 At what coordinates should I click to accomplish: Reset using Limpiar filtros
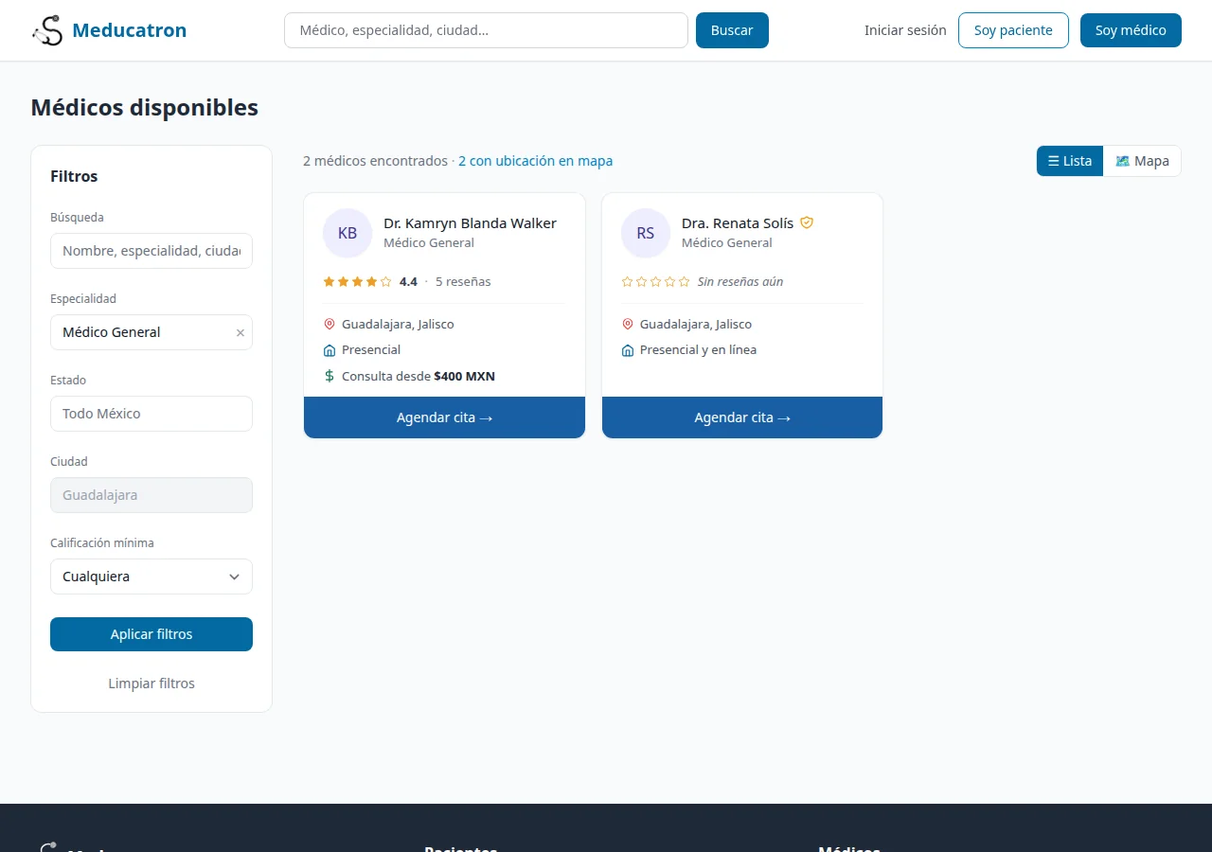pos(151,683)
